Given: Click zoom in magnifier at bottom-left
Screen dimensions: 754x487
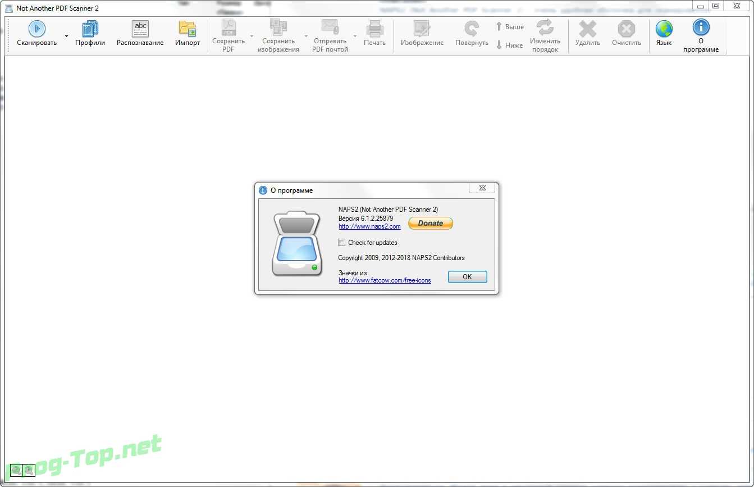Looking at the screenshot, I should click(x=29, y=471).
